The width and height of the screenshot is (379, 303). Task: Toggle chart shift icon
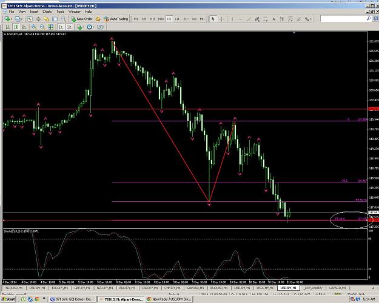(69, 27)
